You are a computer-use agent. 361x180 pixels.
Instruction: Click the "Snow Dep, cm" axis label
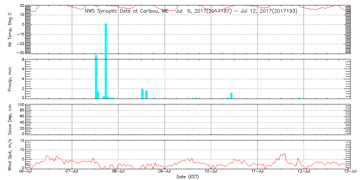coord(10,120)
